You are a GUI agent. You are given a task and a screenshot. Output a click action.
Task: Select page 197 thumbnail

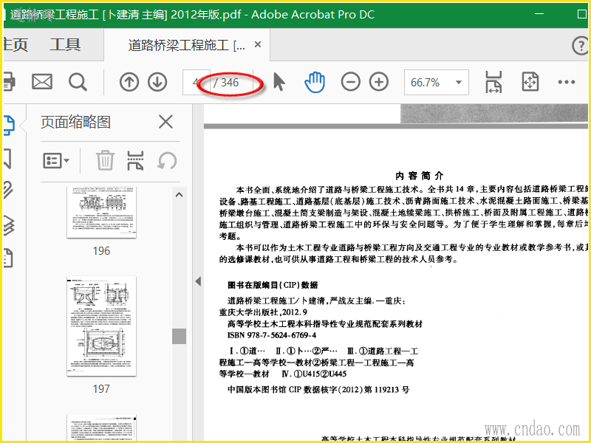pos(101,326)
